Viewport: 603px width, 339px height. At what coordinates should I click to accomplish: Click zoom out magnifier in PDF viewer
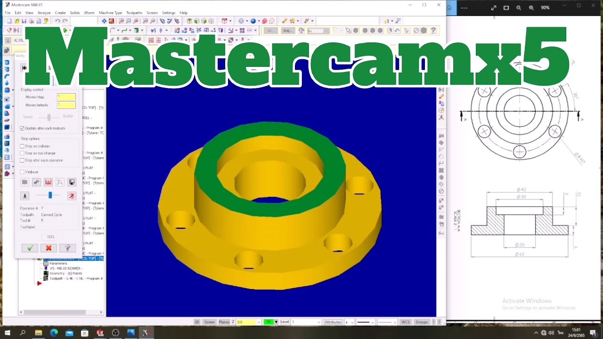[519, 8]
